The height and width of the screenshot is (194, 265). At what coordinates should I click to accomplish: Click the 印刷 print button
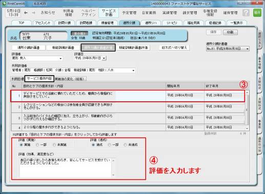tap(230, 32)
